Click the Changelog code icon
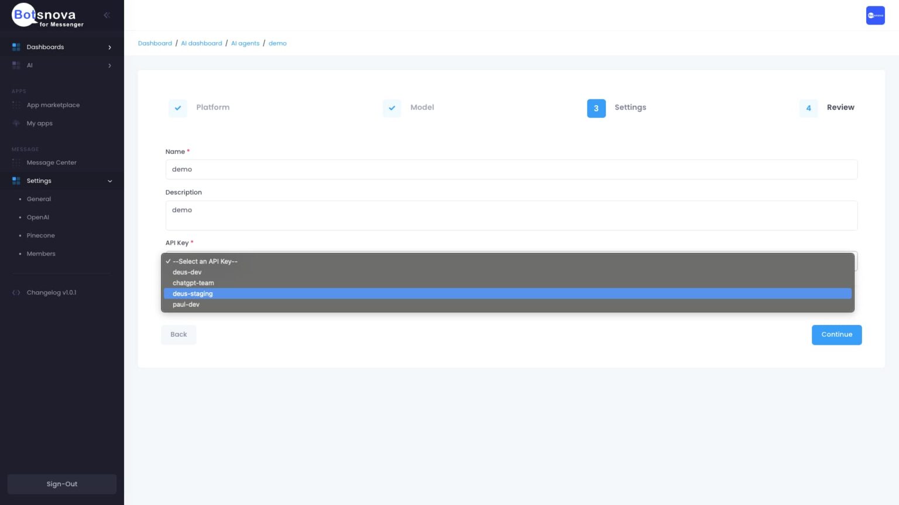This screenshot has width=899, height=505. [16, 293]
